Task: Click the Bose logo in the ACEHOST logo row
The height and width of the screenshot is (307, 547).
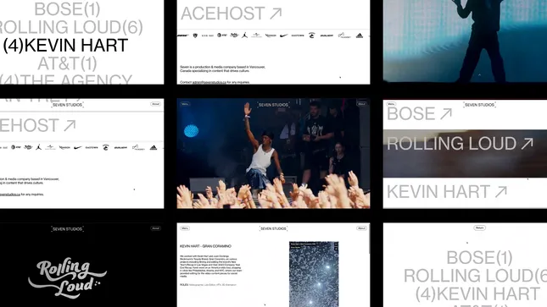Action: click(183, 36)
